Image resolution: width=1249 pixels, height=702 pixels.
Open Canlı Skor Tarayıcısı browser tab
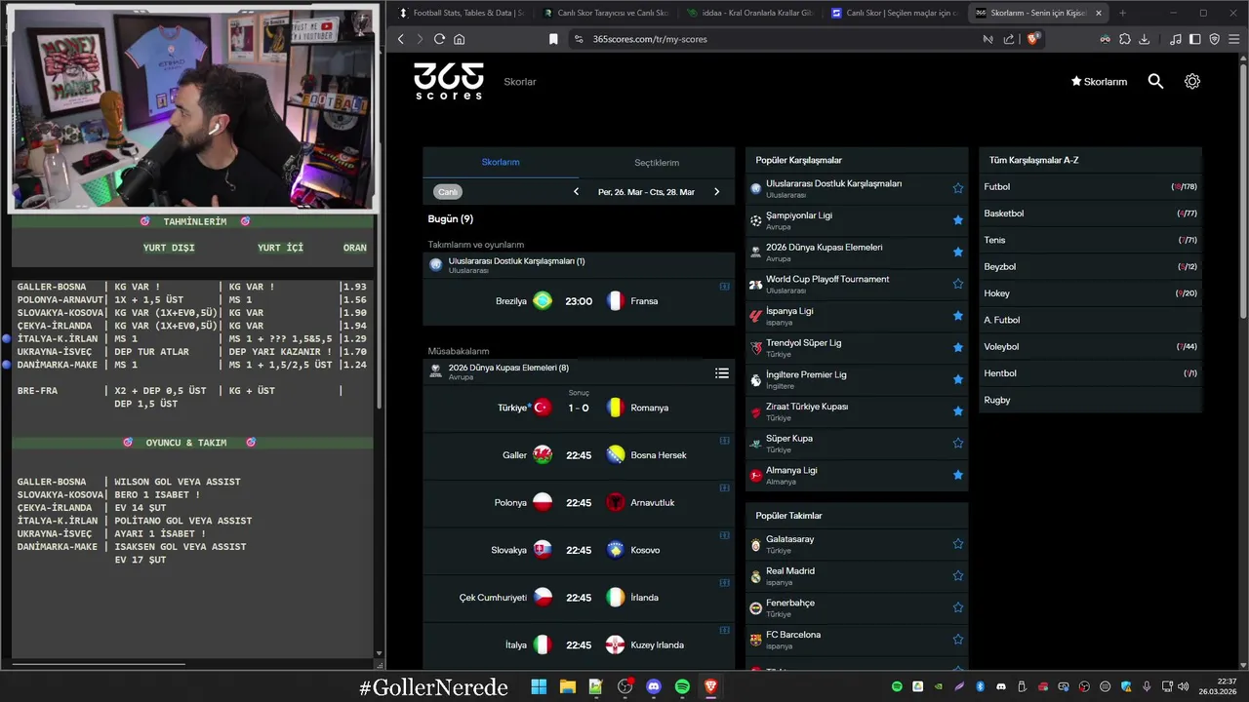[605, 13]
